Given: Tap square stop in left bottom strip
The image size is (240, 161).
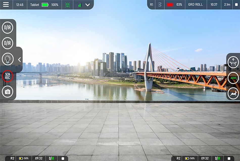Looking at the screenshot, I should [63, 158].
